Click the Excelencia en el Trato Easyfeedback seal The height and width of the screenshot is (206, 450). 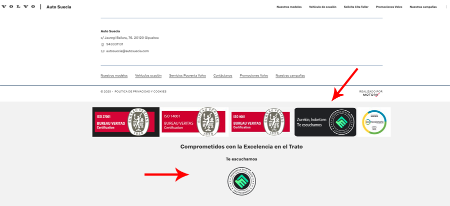click(x=241, y=182)
